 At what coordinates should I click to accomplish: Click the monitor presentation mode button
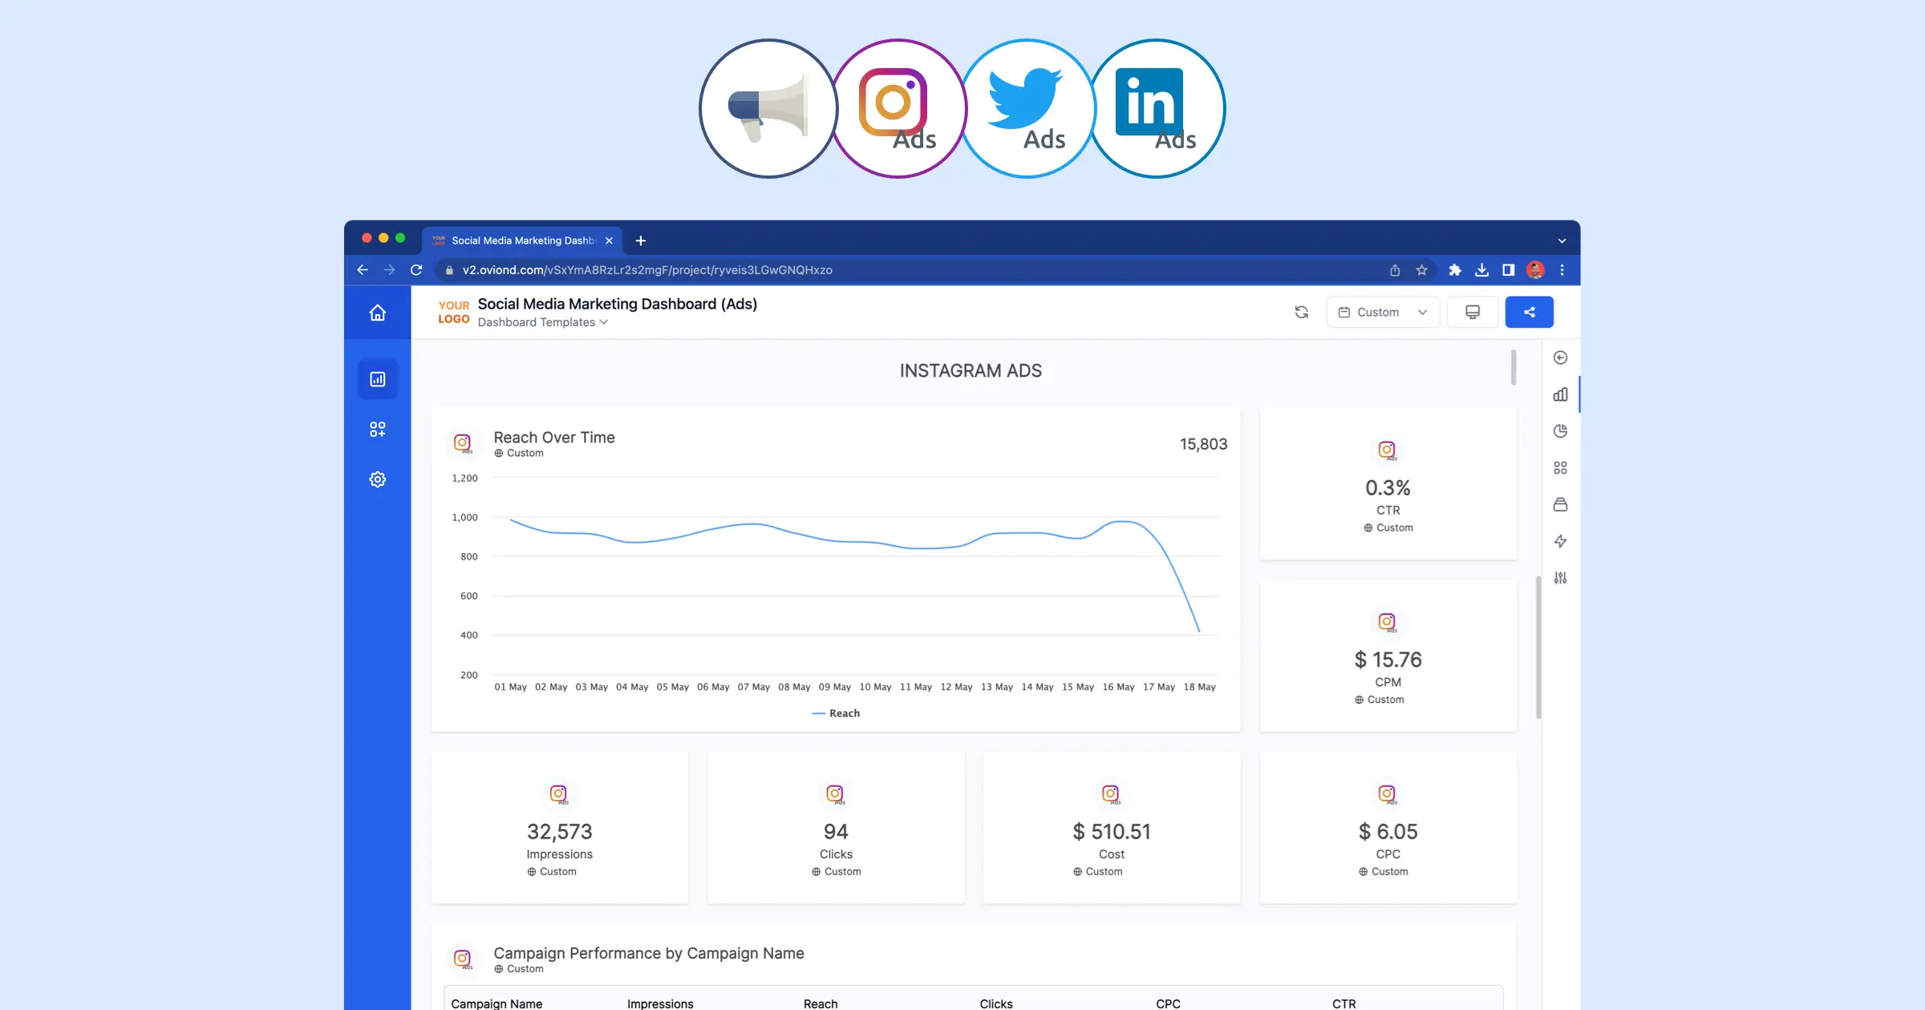(x=1473, y=312)
